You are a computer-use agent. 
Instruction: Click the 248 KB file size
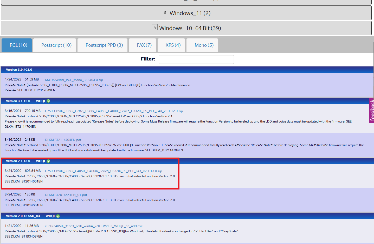pyautogui.click(x=30, y=139)
